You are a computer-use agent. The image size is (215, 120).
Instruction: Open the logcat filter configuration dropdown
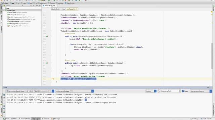tap(211, 91)
